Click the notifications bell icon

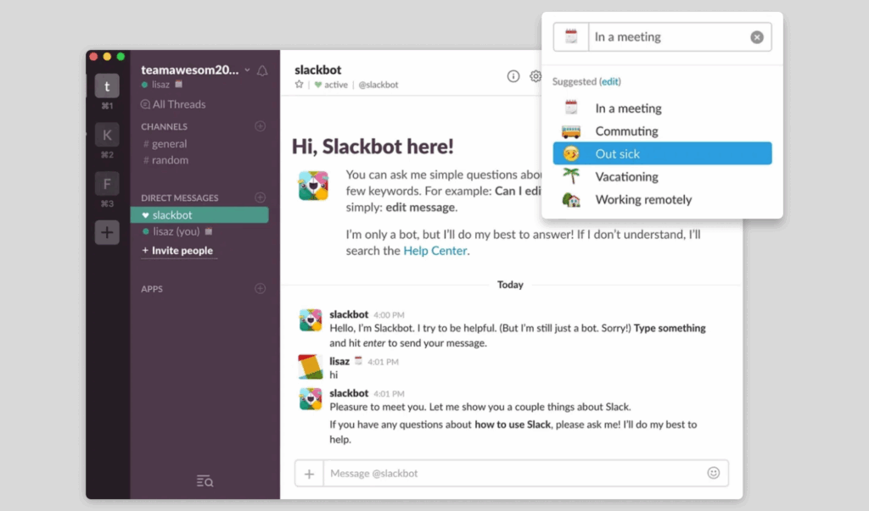click(x=262, y=71)
